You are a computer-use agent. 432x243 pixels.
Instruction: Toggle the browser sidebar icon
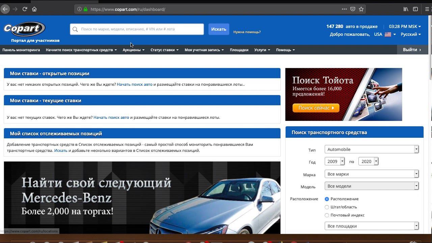click(415, 9)
